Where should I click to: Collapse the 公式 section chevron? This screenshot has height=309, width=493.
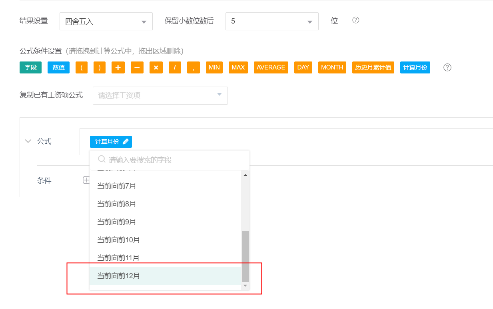point(28,141)
